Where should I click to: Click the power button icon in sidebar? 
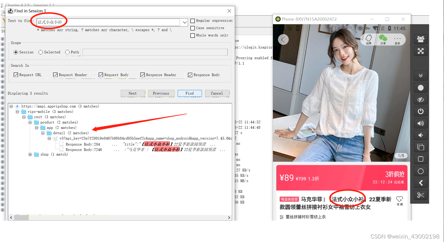[x=421, y=111]
